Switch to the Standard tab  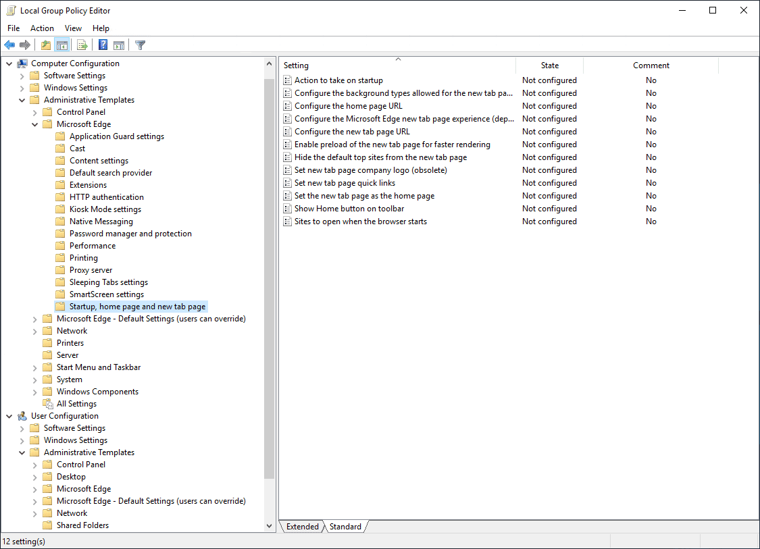pyautogui.click(x=346, y=527)
